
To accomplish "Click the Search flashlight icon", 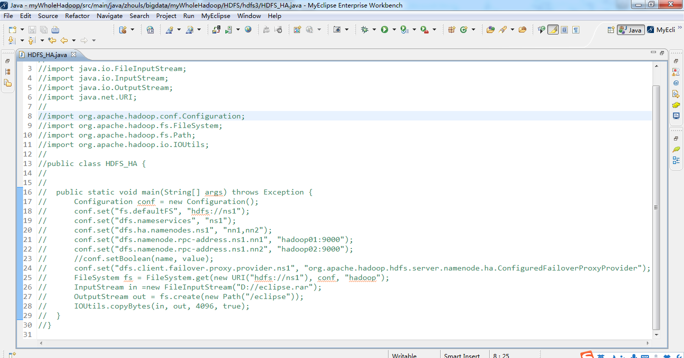I will point(502,29).
